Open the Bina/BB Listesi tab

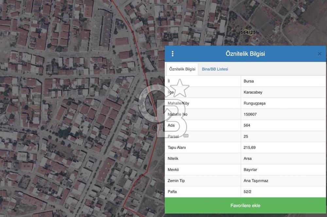click(215, 69)
